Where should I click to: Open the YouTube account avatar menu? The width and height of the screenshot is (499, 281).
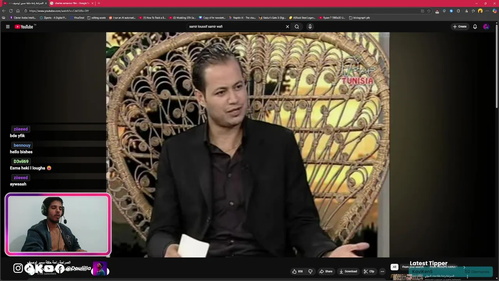[486, 27]
